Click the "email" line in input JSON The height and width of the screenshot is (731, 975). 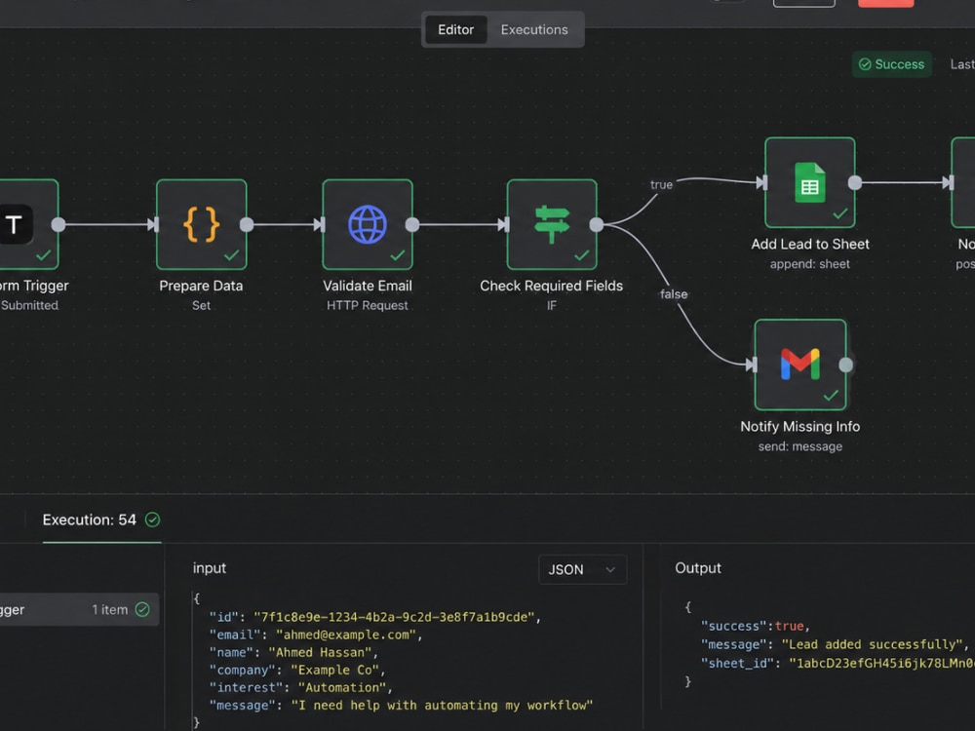tap(316, 635)
